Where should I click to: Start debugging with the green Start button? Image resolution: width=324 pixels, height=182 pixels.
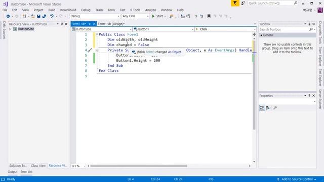coord(157,16)
